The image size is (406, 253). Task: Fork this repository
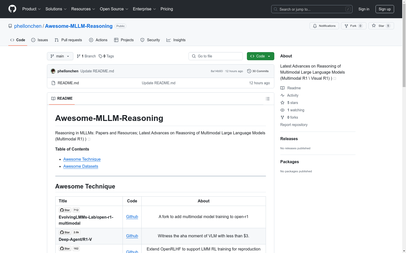(x=353, y=26)
